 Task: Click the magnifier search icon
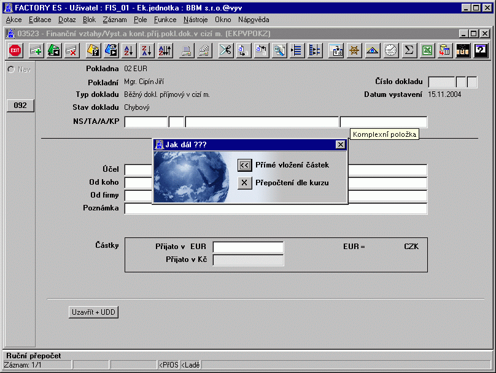[x=279, y=50]
